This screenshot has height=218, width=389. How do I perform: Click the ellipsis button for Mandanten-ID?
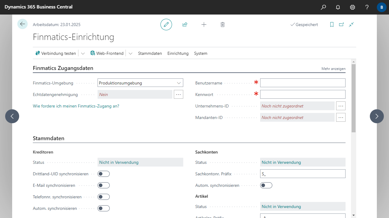coord(341,117)
